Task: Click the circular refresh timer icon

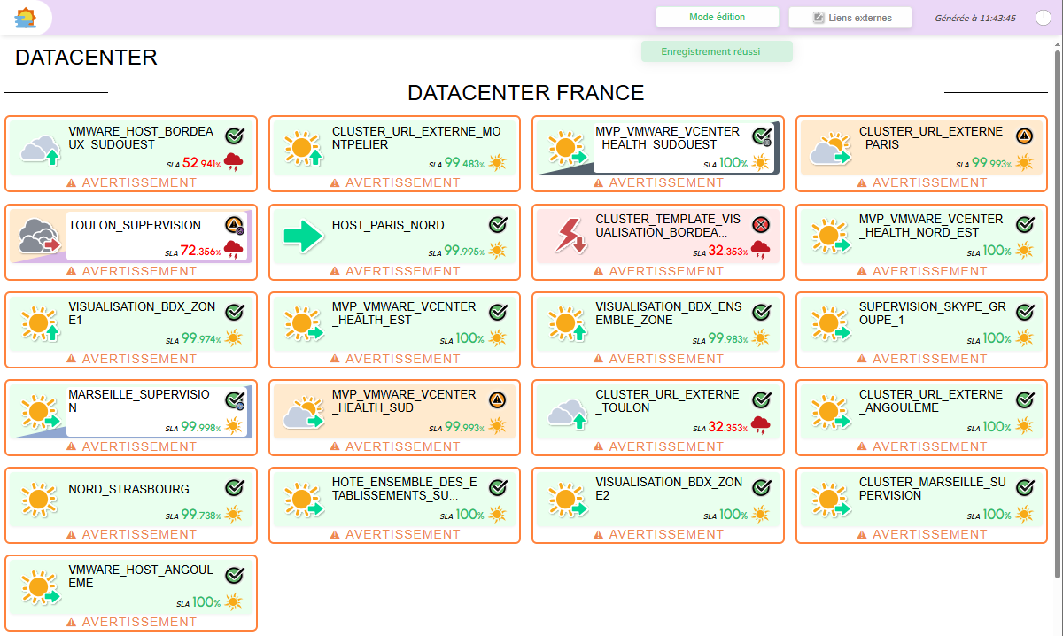Action: click(1042, 18)
